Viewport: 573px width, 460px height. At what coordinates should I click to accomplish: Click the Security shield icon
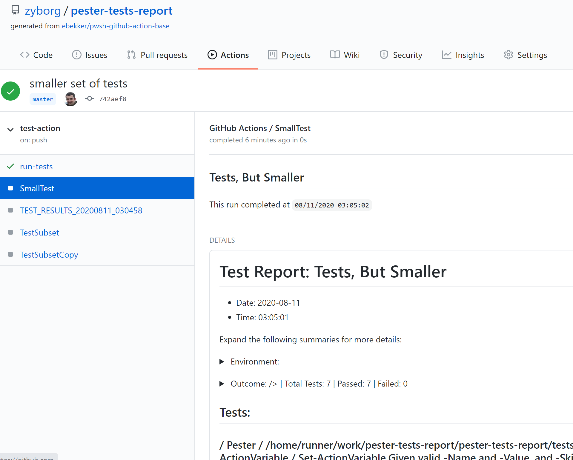pos(384,55)
